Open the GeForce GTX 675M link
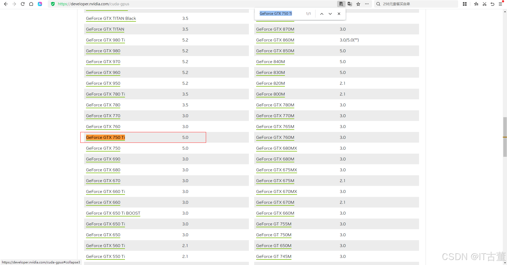Image resolution: width=507 pixels, height=265 pixels. point(275,181)
